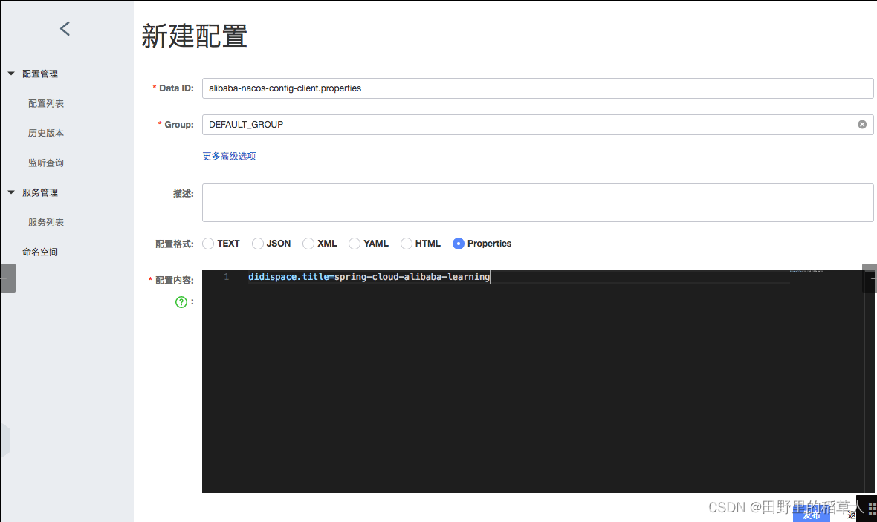Click the didispace.title line in the code editor
877x522 pixels.
[369, 277]
